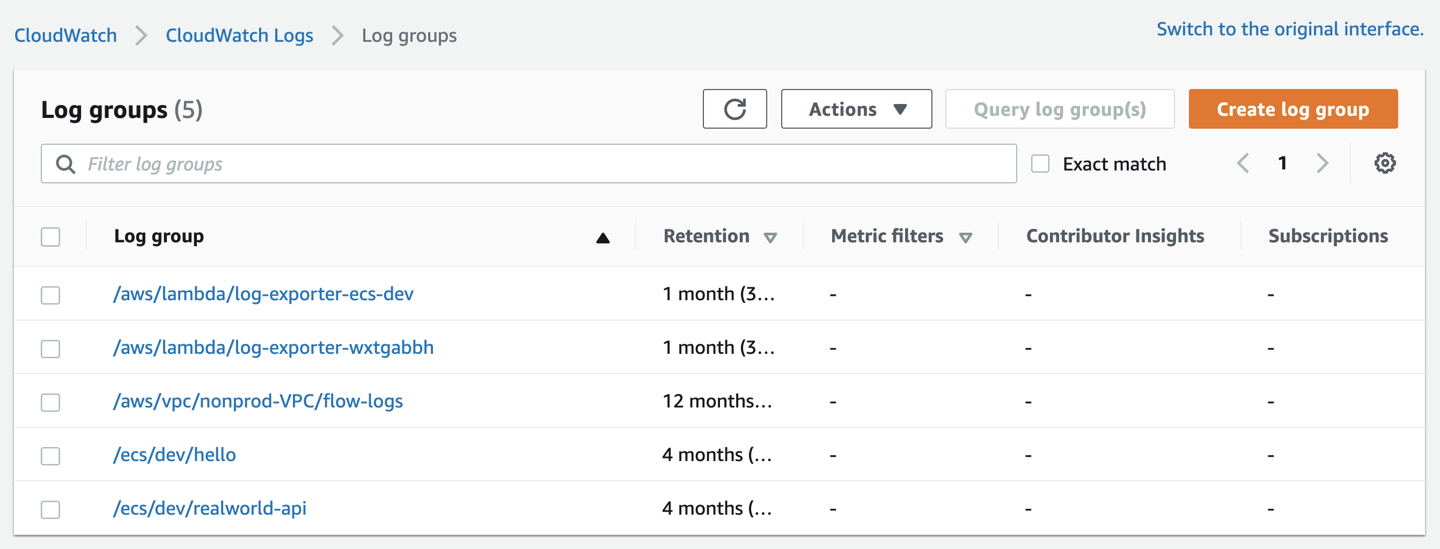The height and width of the screenshot is (549, 1440).
Task: Enable the Exact match checkbox
Action: point(1040,163)
